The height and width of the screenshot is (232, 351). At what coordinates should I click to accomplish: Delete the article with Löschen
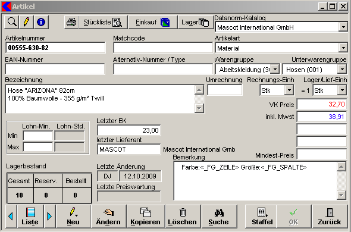[183, 216]
